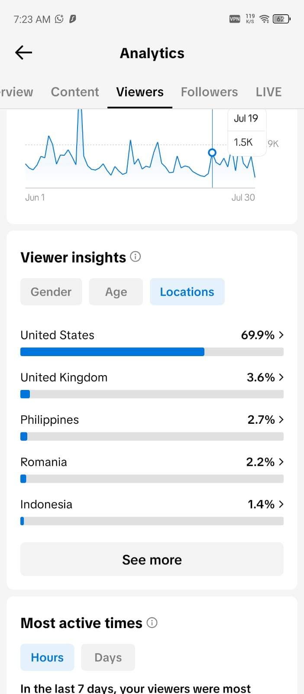Switch active times to Days
The height and width of the screenshot is (694, 304).
(x=108, y=658)
